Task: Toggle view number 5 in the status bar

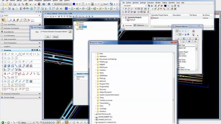Action: (49, 123)
